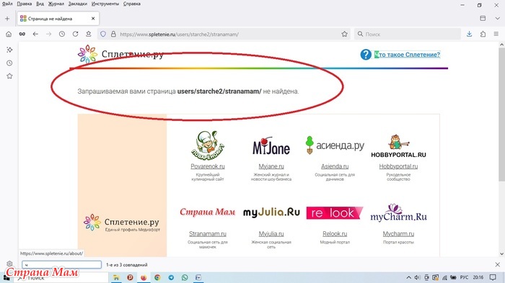Bookmark this page with the star
This screenshot has width=505, height=283.
pos(344,34)
